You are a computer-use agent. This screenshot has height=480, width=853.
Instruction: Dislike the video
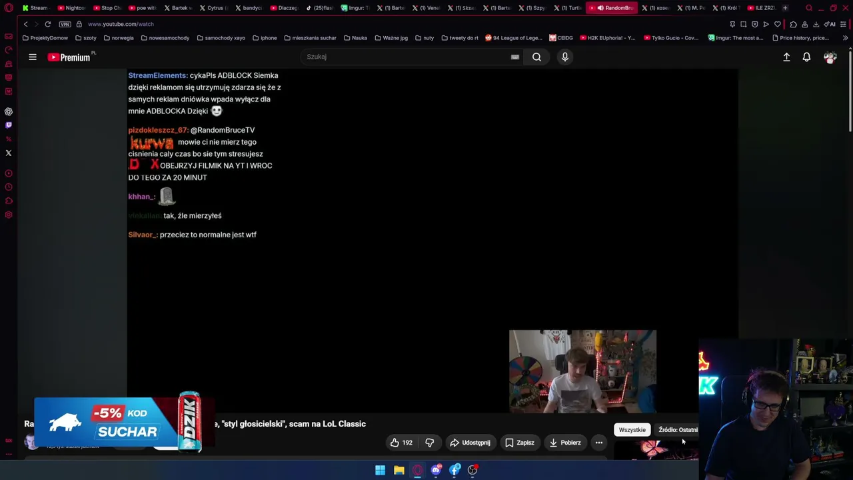(x=430, y=443)
